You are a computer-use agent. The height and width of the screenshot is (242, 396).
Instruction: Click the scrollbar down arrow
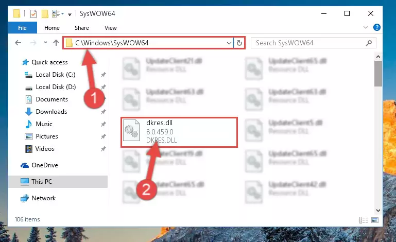[378, 210]
